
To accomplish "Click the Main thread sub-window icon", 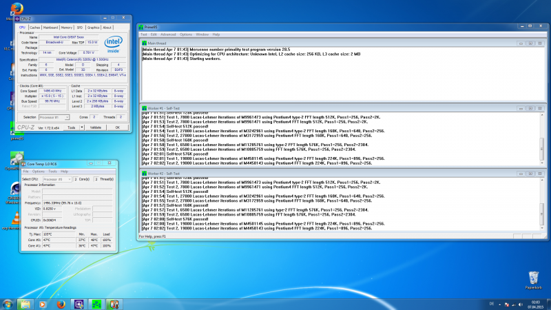I will pyautogui.click(x=144, y=43).
